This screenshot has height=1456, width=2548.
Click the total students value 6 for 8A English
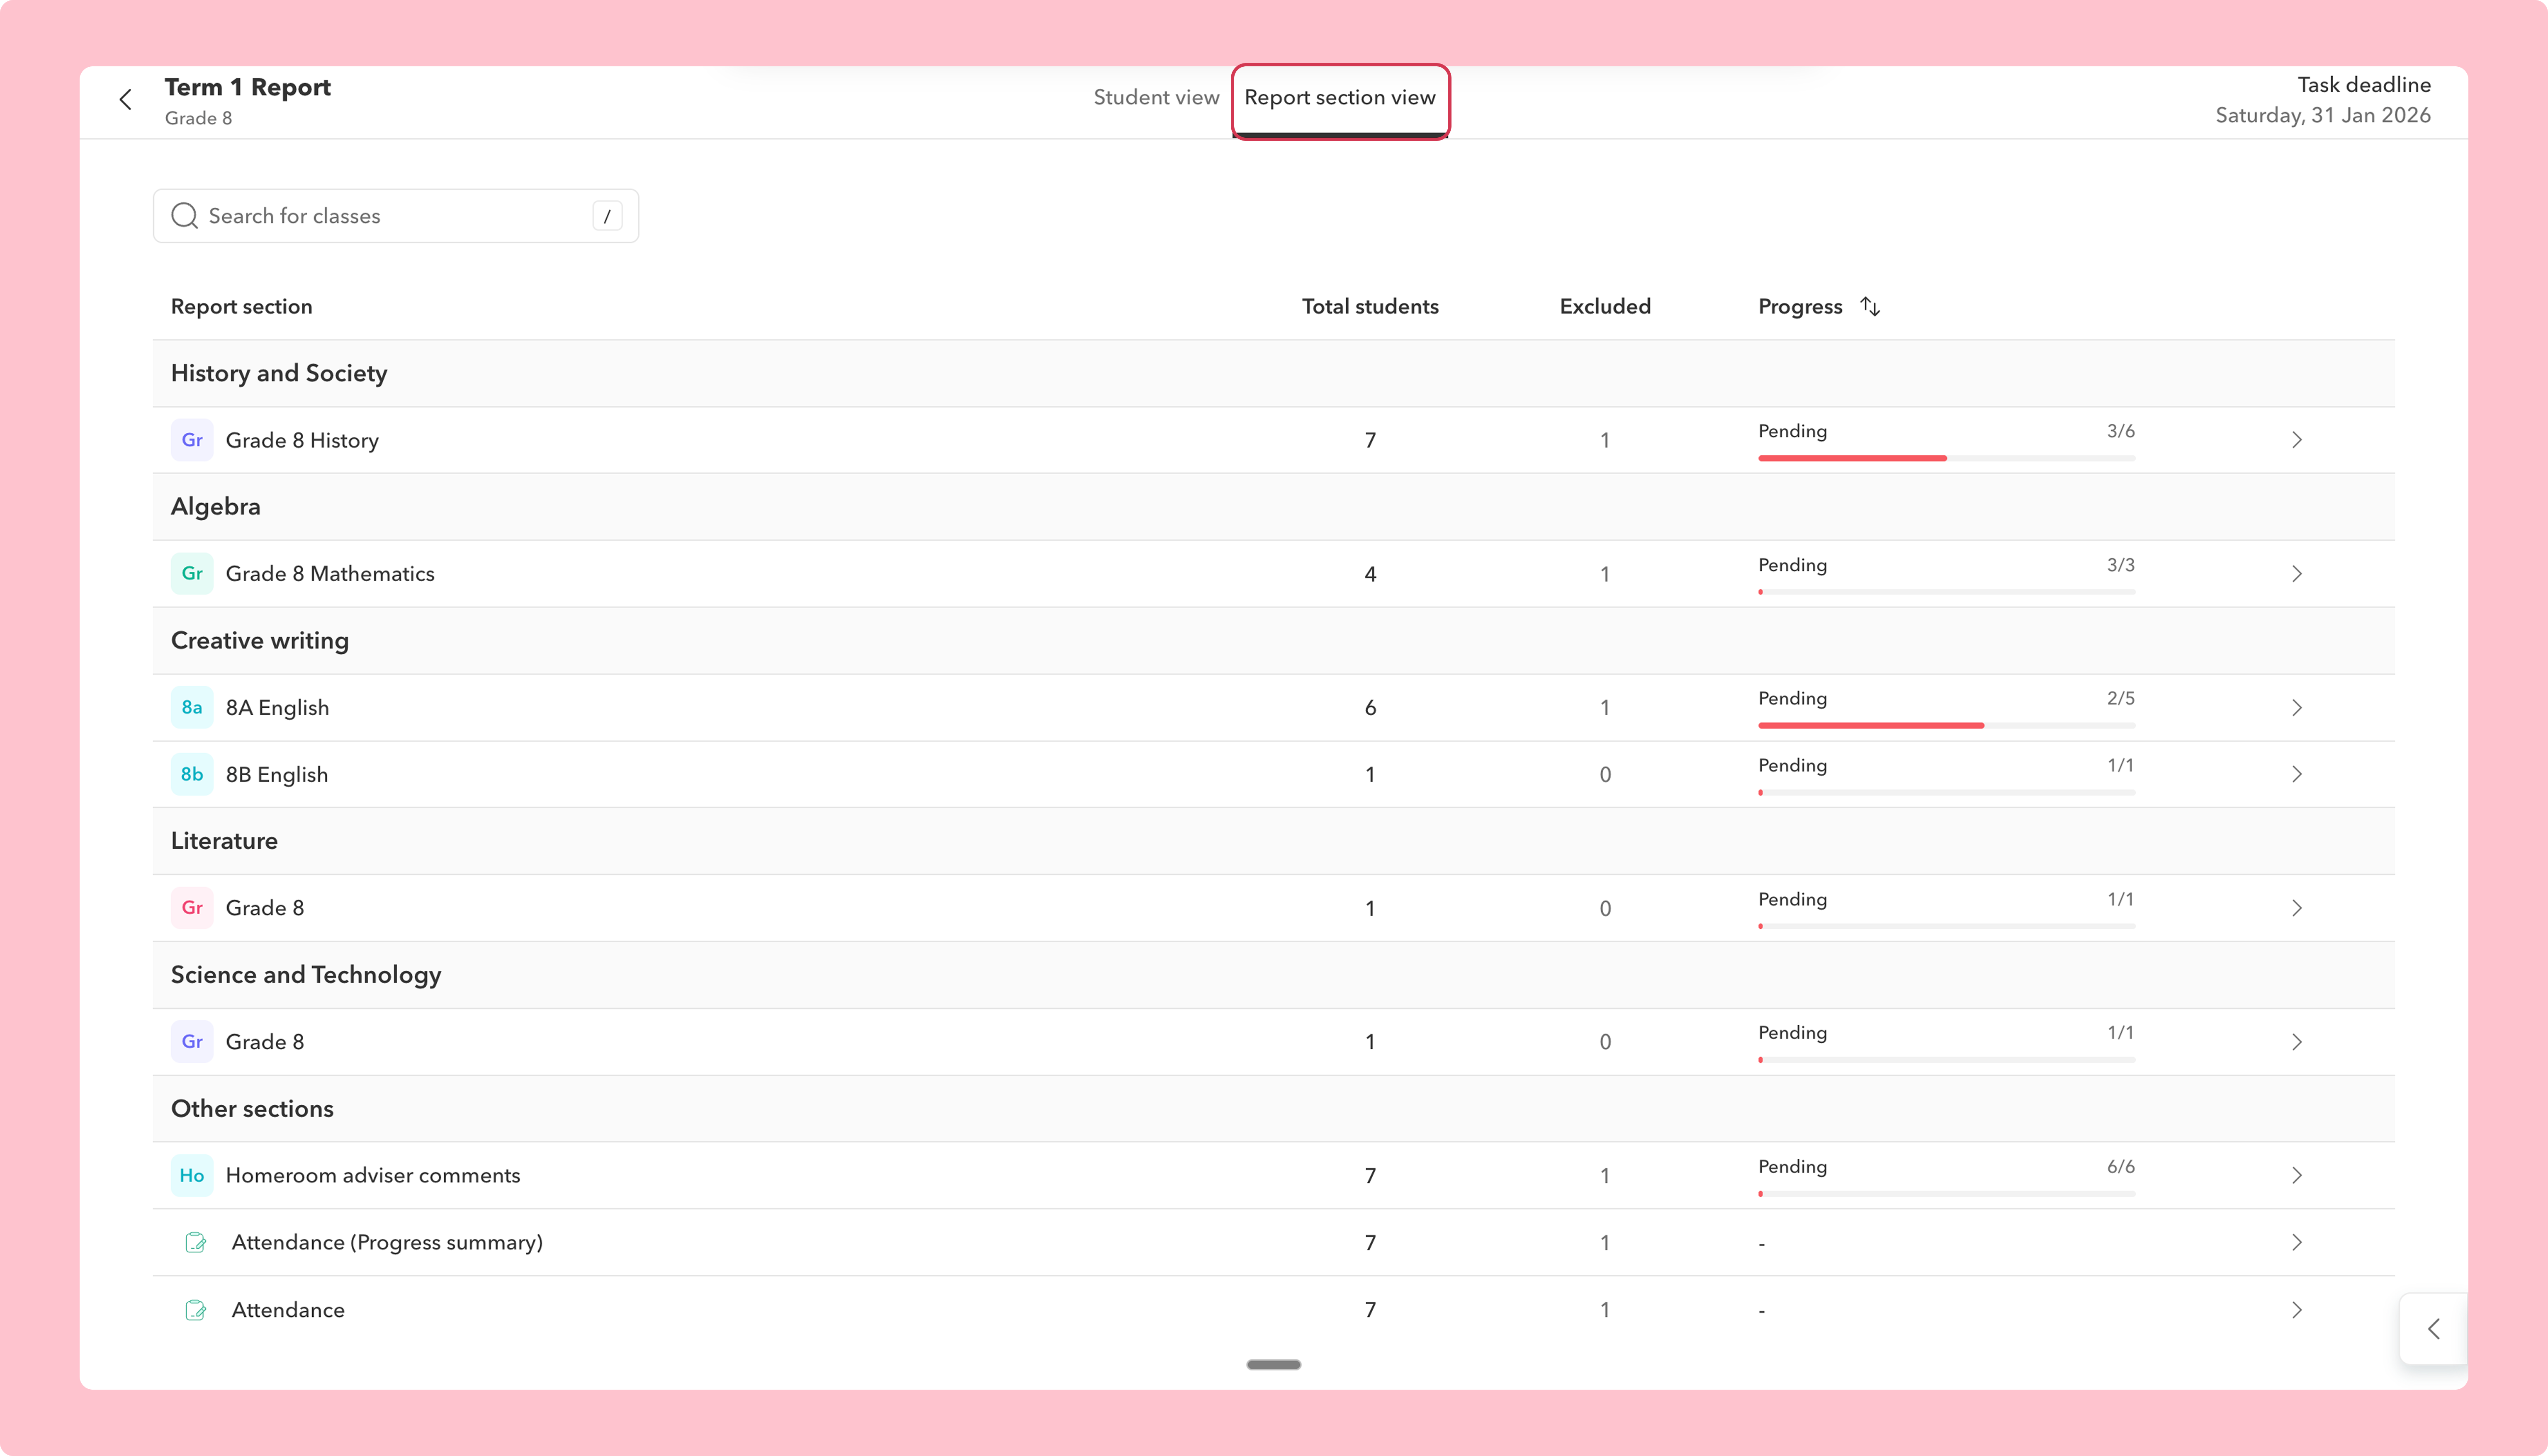point(1370,708)
